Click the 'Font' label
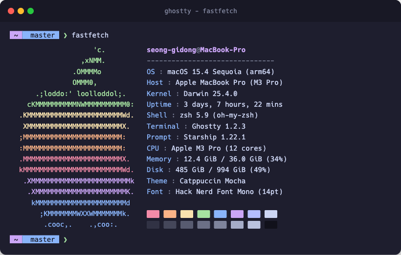This screenshot has width=401, height=255. [x=155, y=192]
